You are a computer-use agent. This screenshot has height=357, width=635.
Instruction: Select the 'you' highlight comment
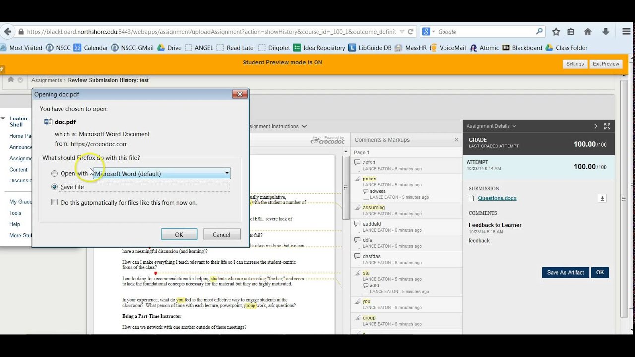click(x=407, y=304)
